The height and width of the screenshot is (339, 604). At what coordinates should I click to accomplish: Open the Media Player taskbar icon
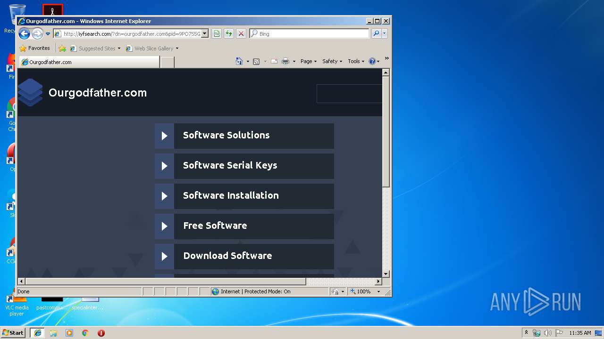point(69,333)
